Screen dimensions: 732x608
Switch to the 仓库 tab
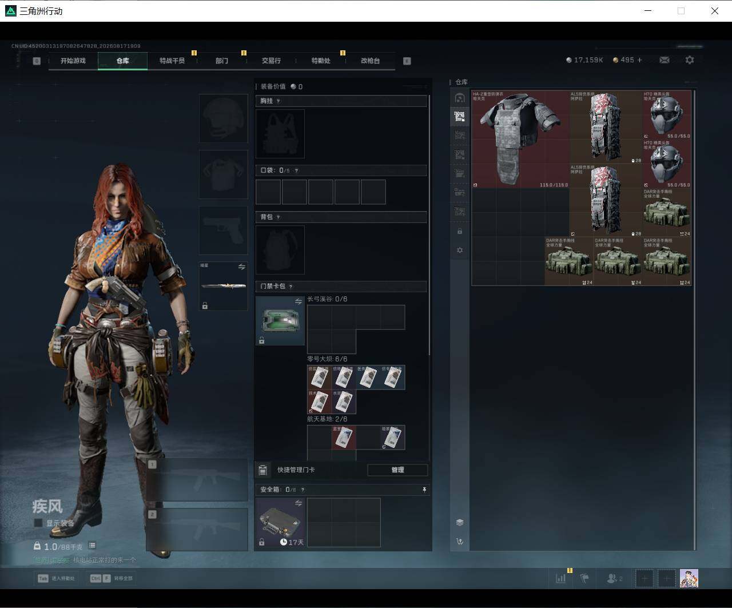(x=123, y=61)
